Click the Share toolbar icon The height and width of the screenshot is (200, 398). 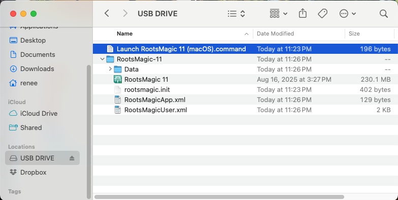pyautogui.click(x=303, y=13)
